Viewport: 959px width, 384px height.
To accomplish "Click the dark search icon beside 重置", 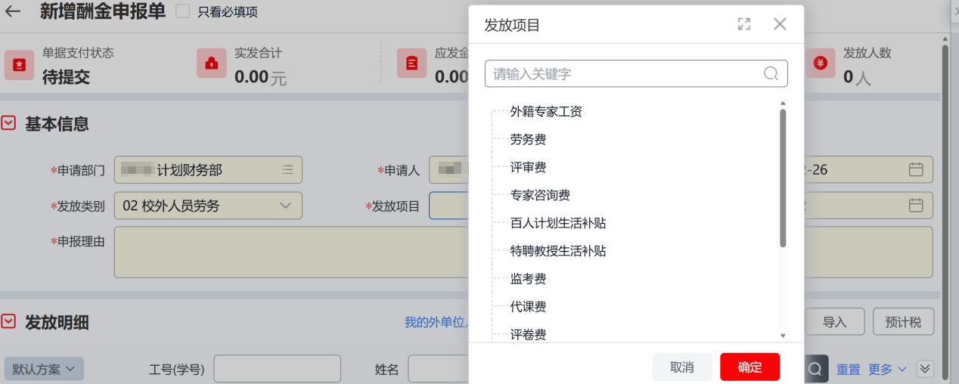I will [x=815, y=369].
